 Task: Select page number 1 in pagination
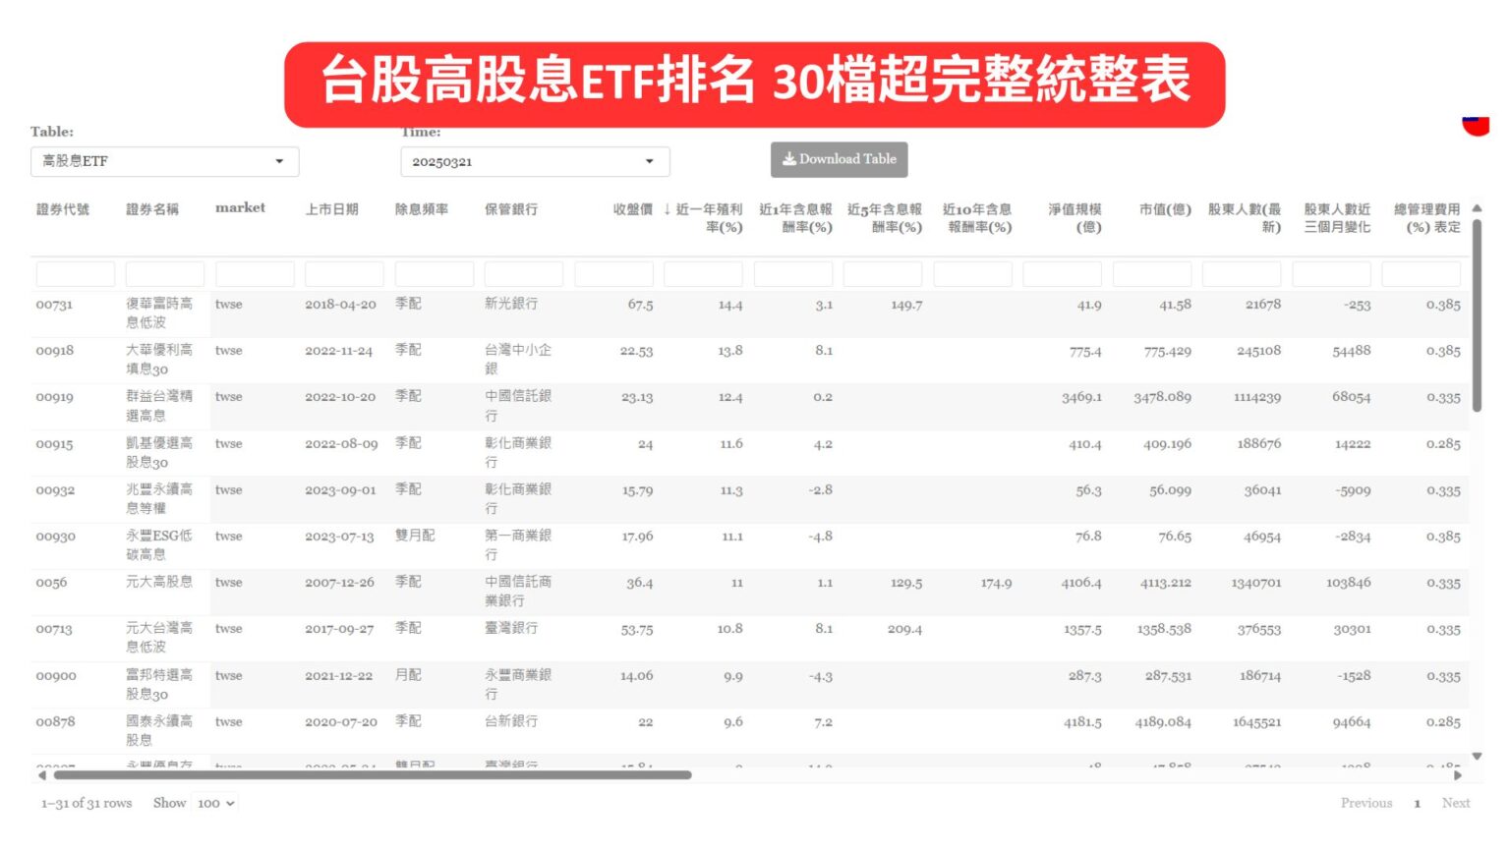1418,803
